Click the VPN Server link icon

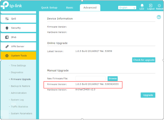coord(7,46)
